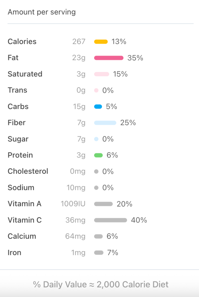This screenshot has height=297, width=199.
Task: Click the Fat 35% daily value text
Action: pyautogui.click(x=135, y=58)
